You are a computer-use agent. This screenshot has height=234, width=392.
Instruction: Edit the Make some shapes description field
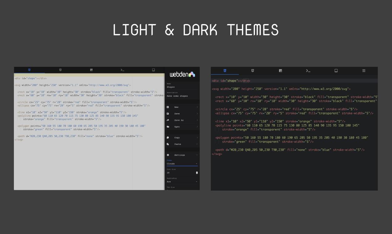click(x=182, y=96)
